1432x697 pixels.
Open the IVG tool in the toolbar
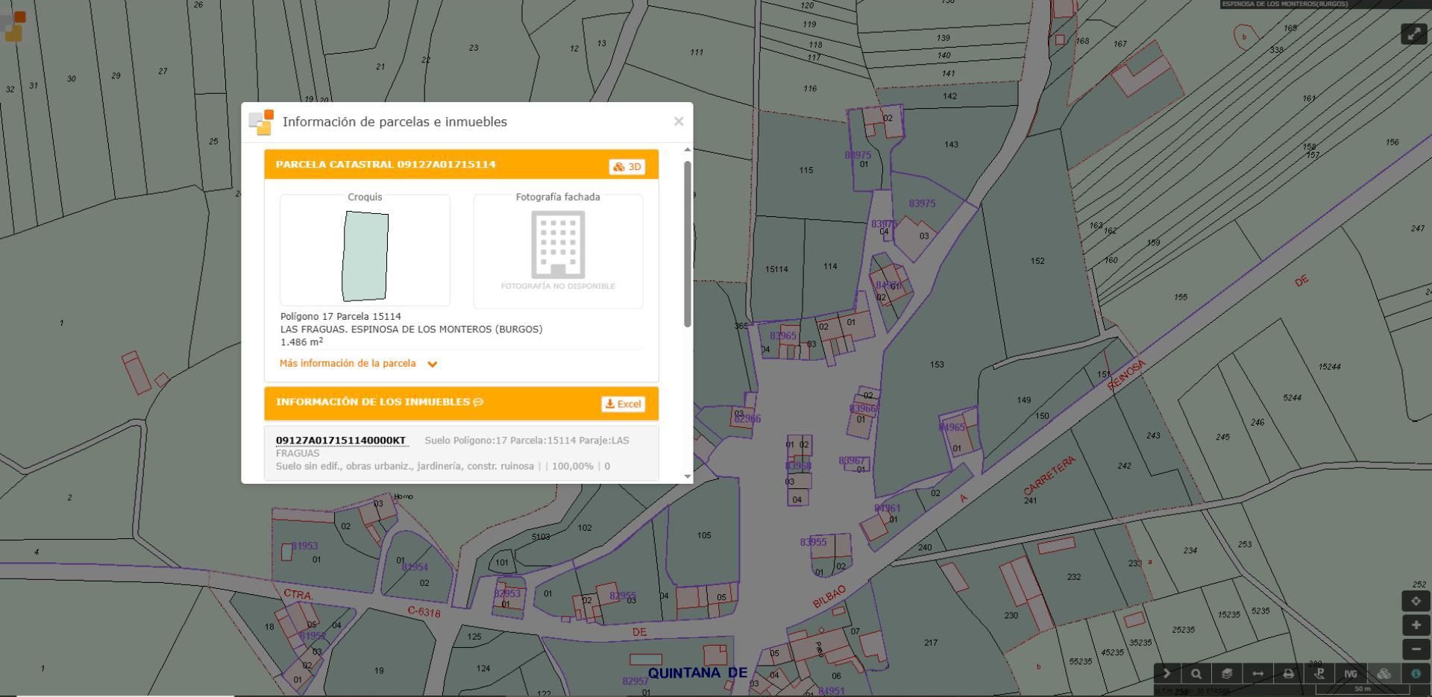pos(1351,673)
